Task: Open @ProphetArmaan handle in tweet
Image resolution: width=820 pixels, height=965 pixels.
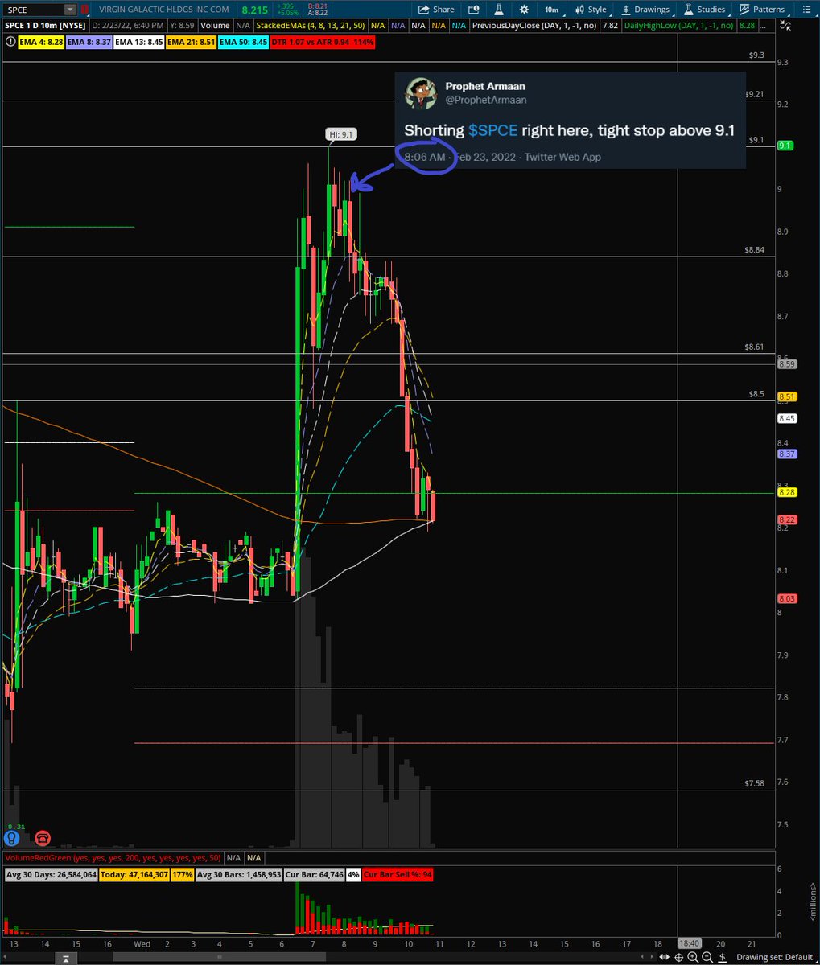Action: [x=486, y=100]
